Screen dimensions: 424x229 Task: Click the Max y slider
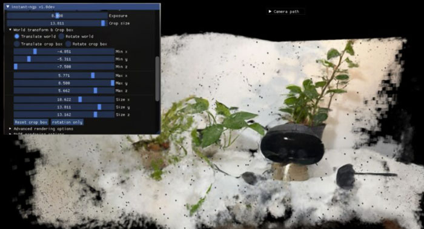64,83
